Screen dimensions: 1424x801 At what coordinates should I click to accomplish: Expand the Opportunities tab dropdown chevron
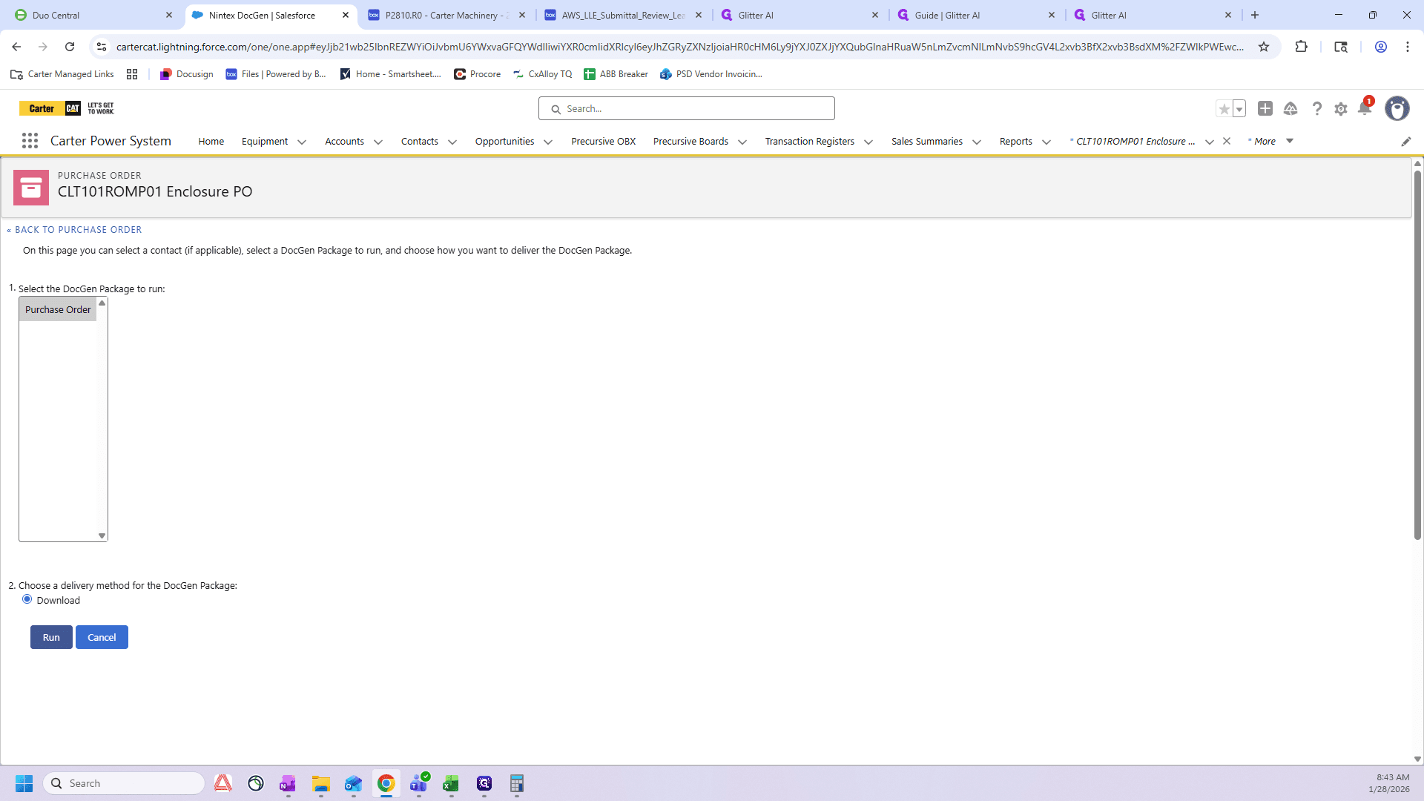[x=548, y=142]
